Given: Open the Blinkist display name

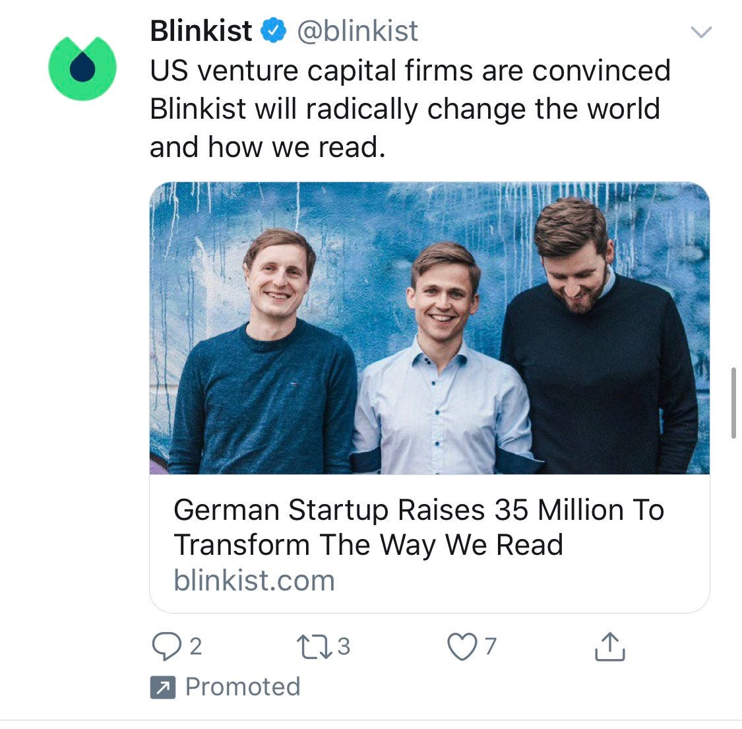Looking at the screenshot, I should (x=201, y=31).
